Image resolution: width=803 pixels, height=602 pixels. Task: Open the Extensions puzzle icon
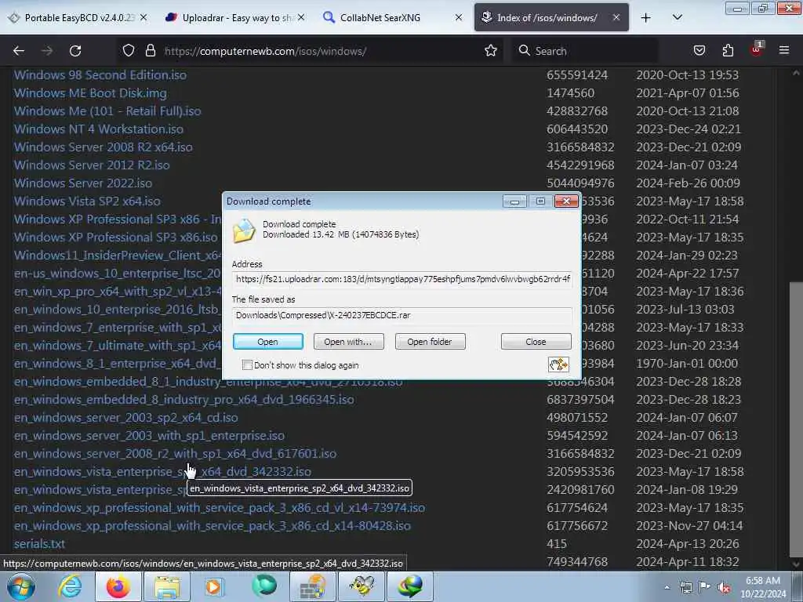pyautogui.click(x=728, y=51)
